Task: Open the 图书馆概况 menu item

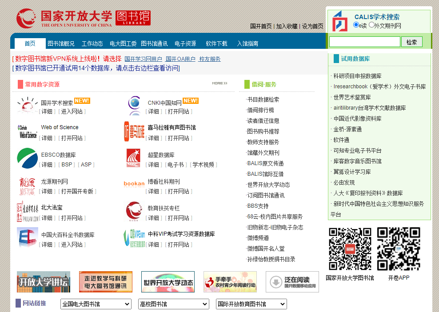Action: (61, 43)
